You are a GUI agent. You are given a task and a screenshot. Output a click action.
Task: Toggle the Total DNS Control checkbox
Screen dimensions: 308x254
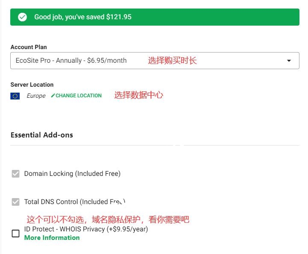[x=15, y=202]
